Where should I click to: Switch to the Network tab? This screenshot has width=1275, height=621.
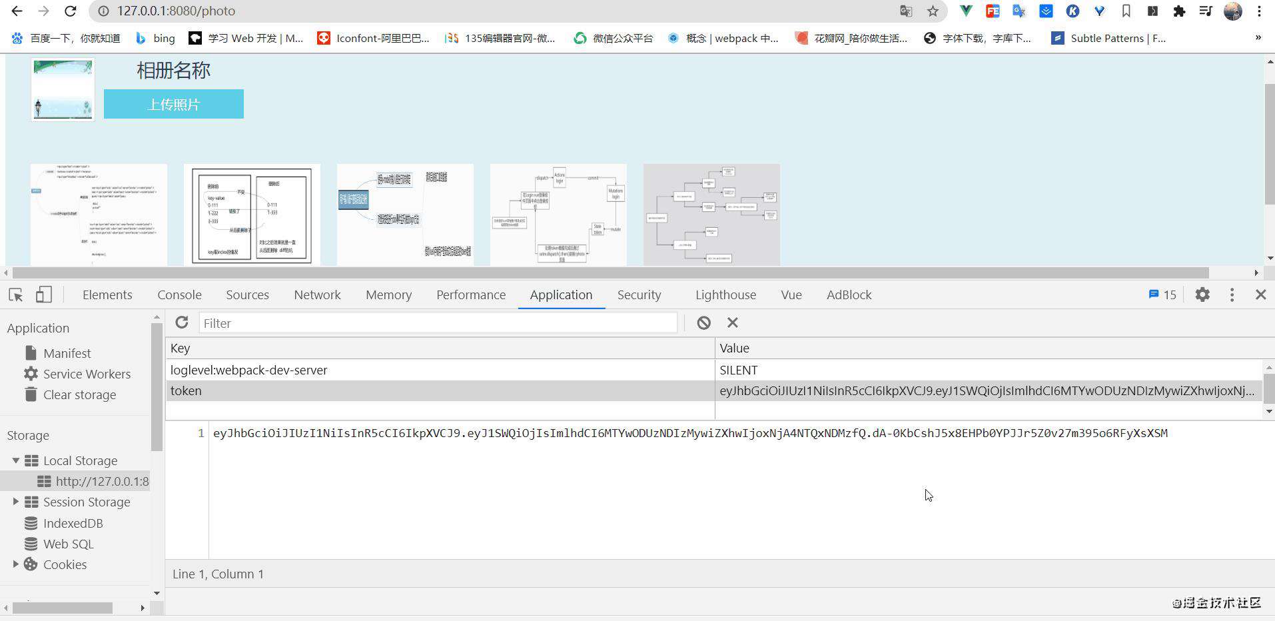(317, 295)
